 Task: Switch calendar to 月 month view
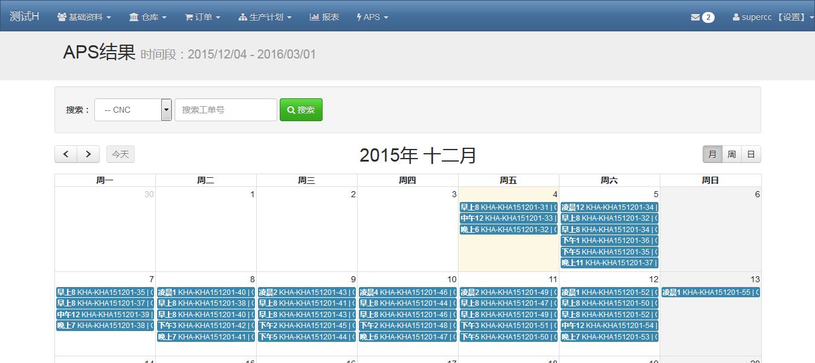[712, 154]
